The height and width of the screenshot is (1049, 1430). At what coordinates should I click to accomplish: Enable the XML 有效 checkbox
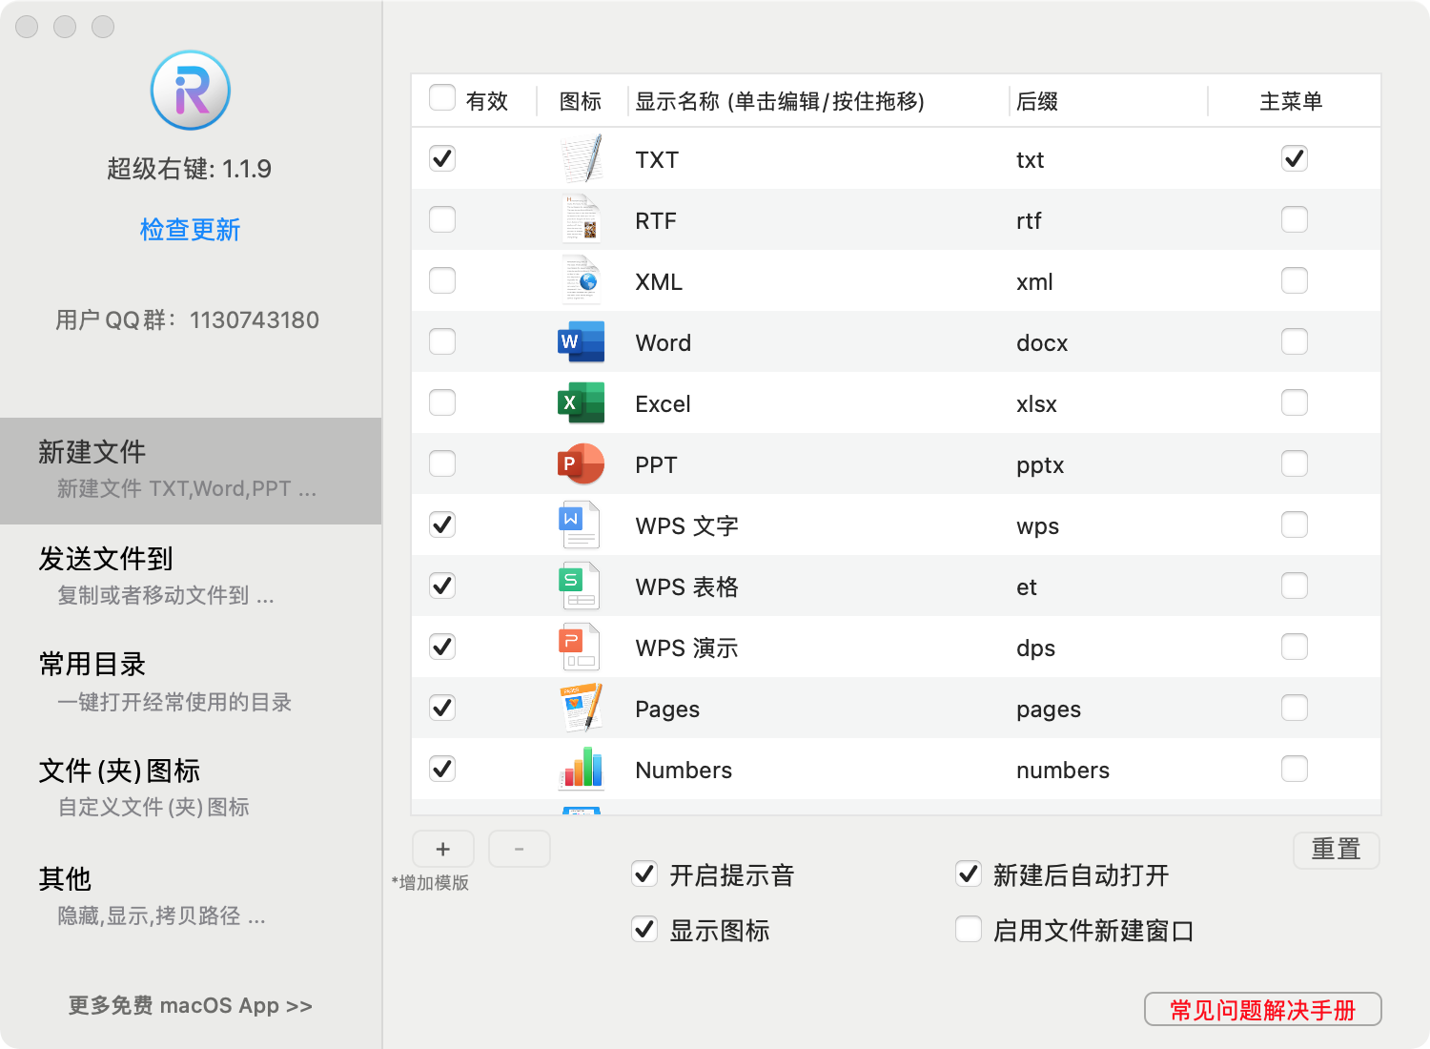click(x=442, y=280)
